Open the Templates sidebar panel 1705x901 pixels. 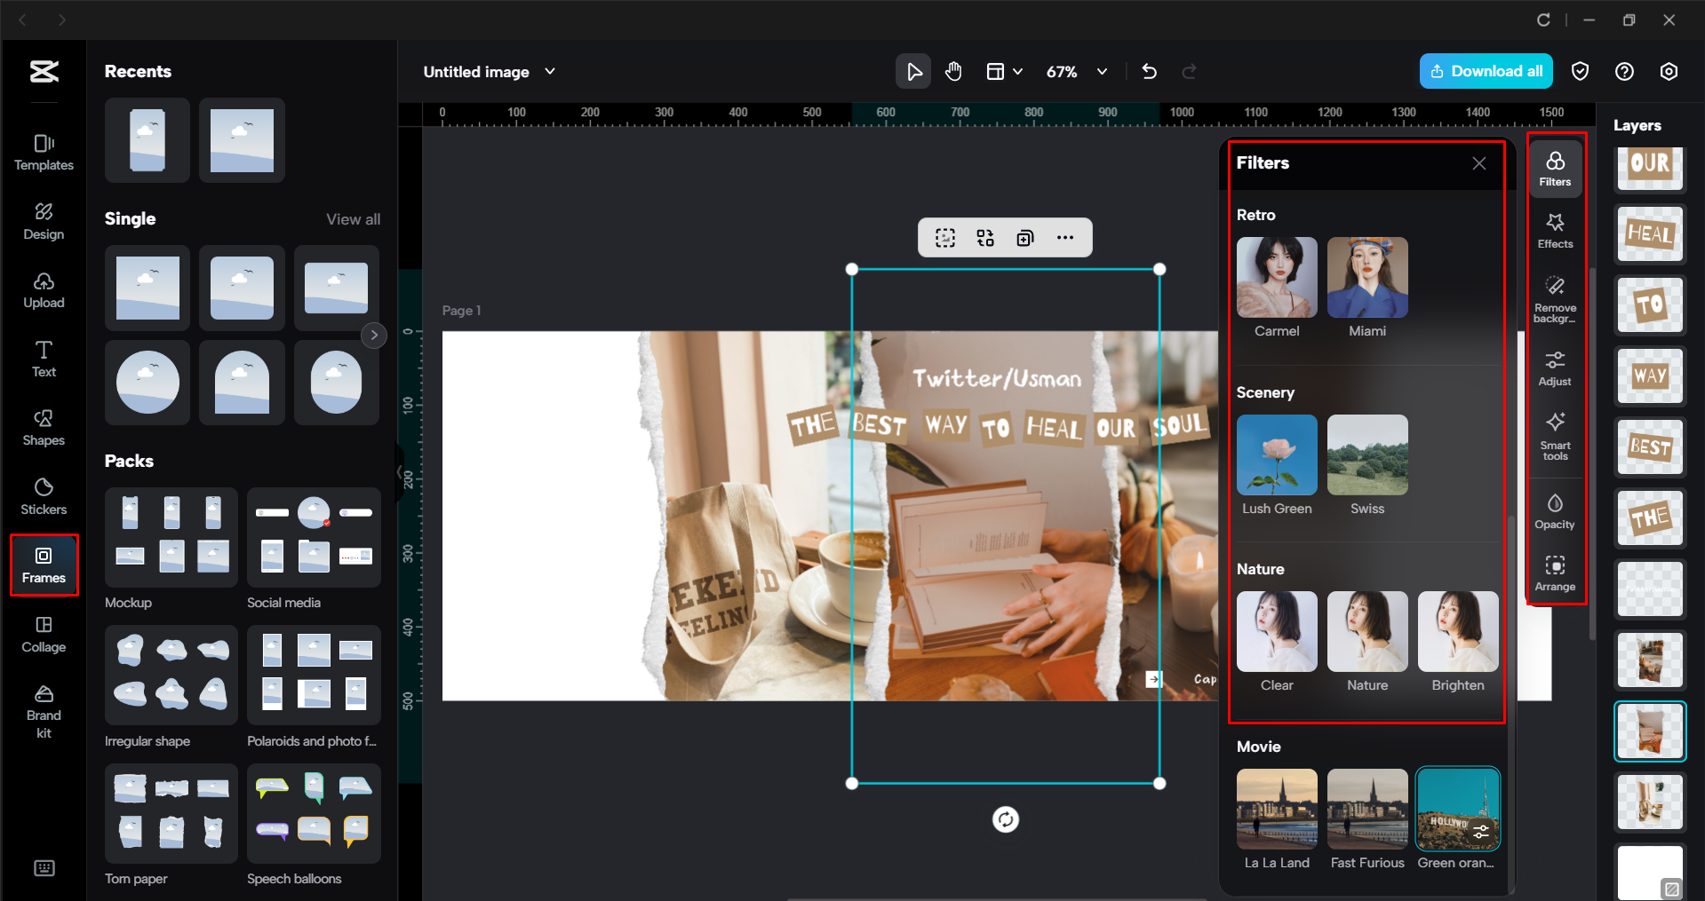(44, 153)
